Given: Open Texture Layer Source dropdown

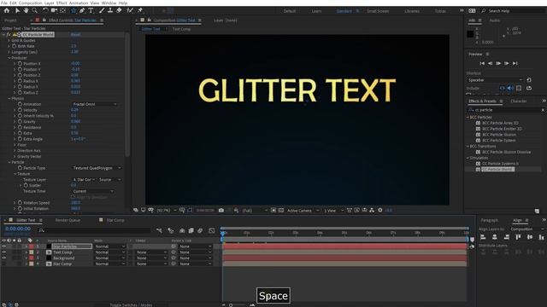Looking at the screenshot, I should coord(110,180).
